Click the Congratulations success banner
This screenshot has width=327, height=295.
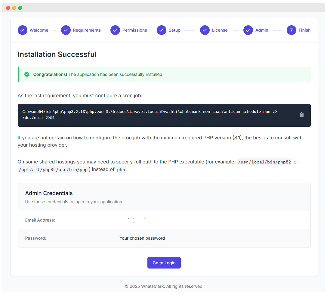[164, 74]
